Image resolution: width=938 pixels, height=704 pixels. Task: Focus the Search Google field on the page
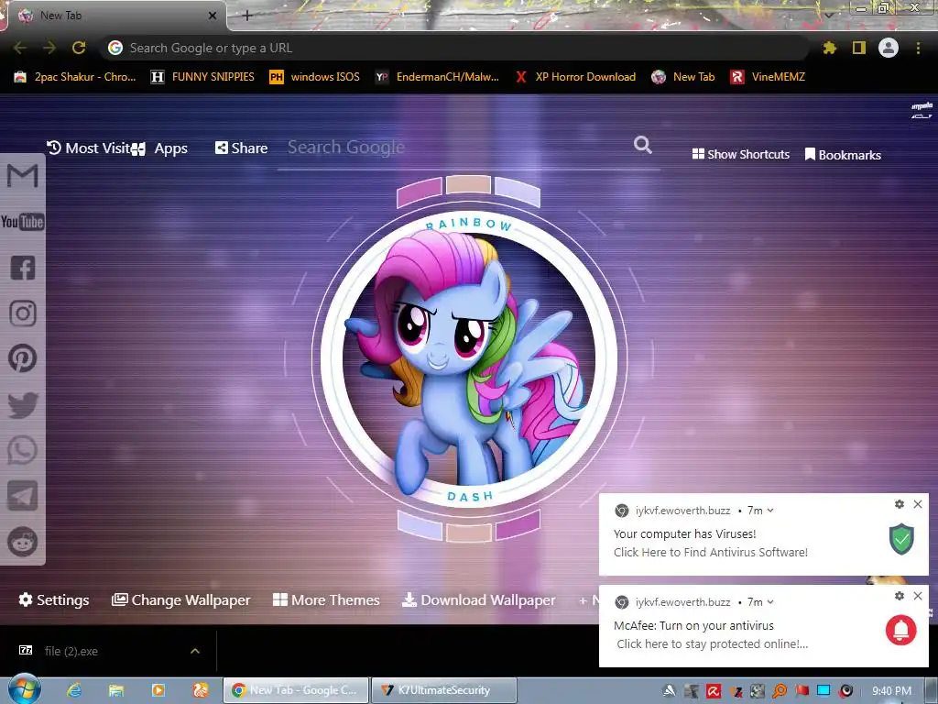click(x=454, y=148)
